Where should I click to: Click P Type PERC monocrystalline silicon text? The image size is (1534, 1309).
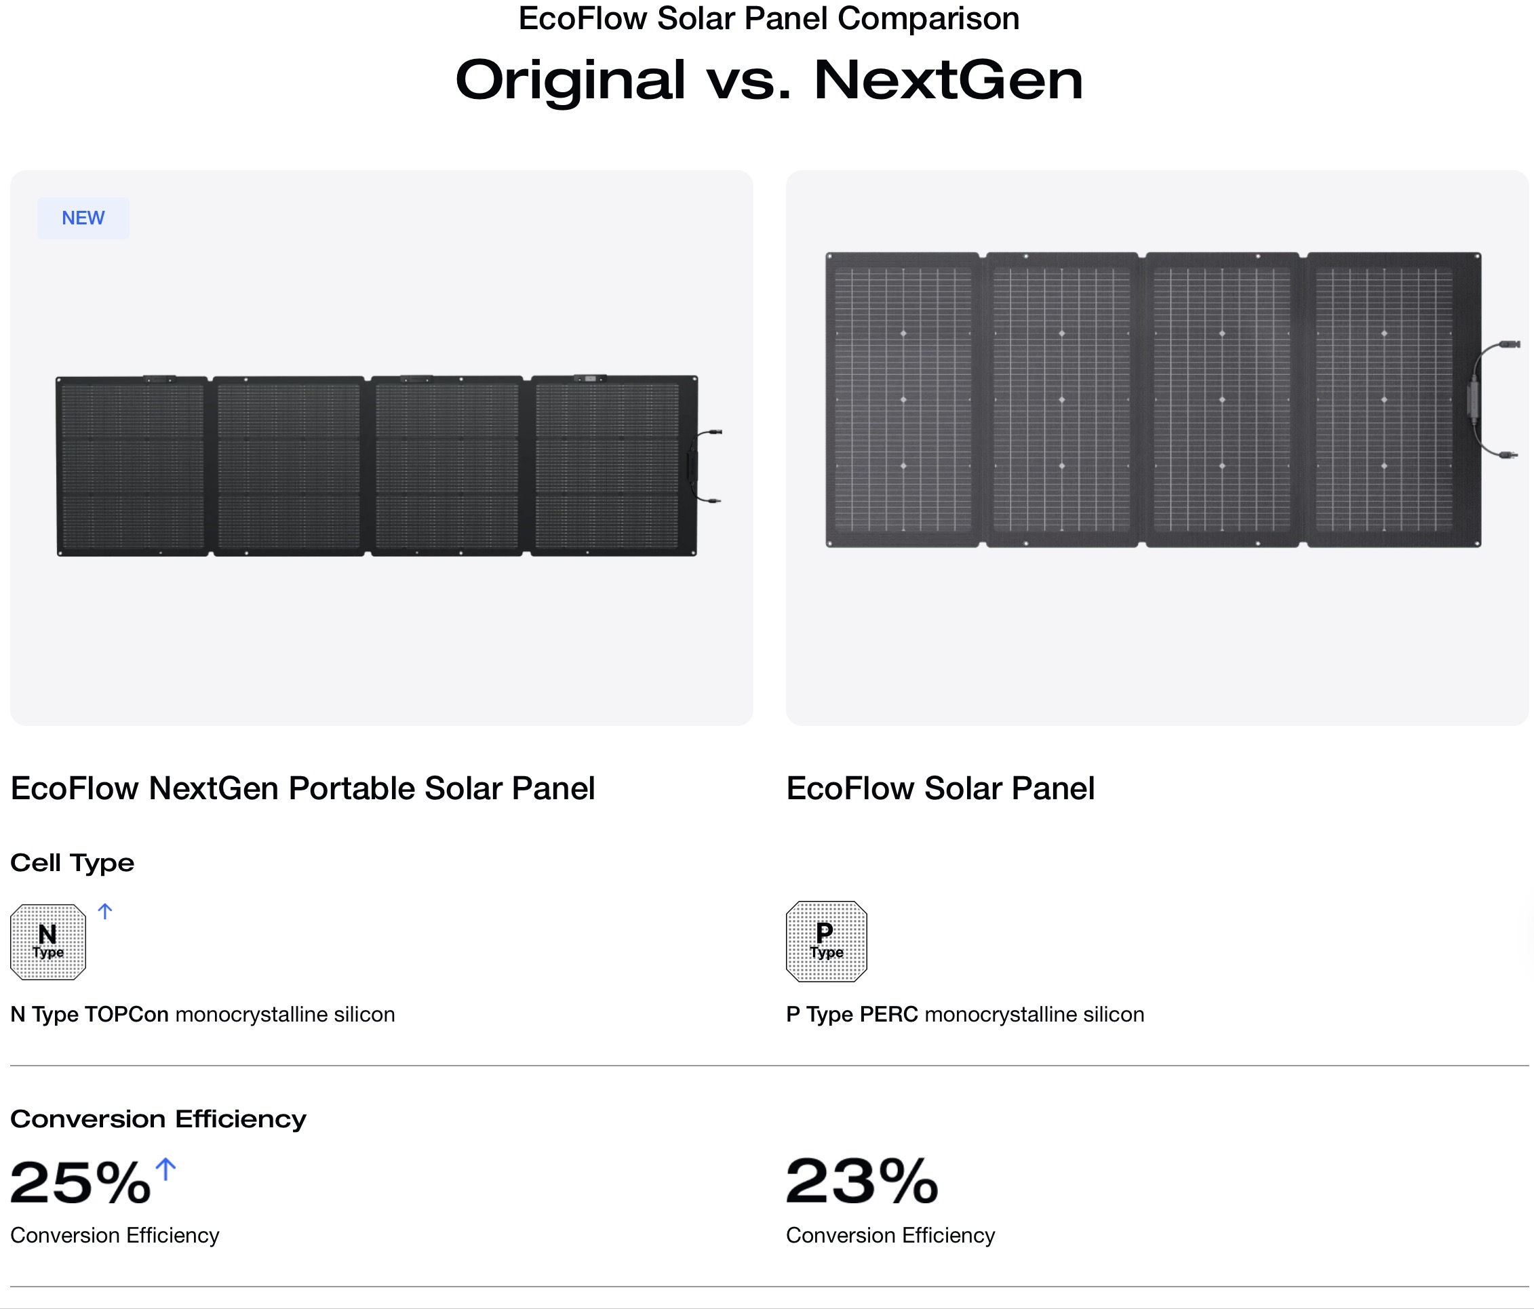click(x=964, y=1015)
